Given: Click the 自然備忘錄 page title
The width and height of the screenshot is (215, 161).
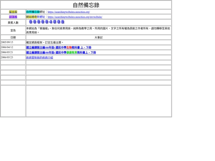Looking at the screenshot, I should [x=86, y=5].
